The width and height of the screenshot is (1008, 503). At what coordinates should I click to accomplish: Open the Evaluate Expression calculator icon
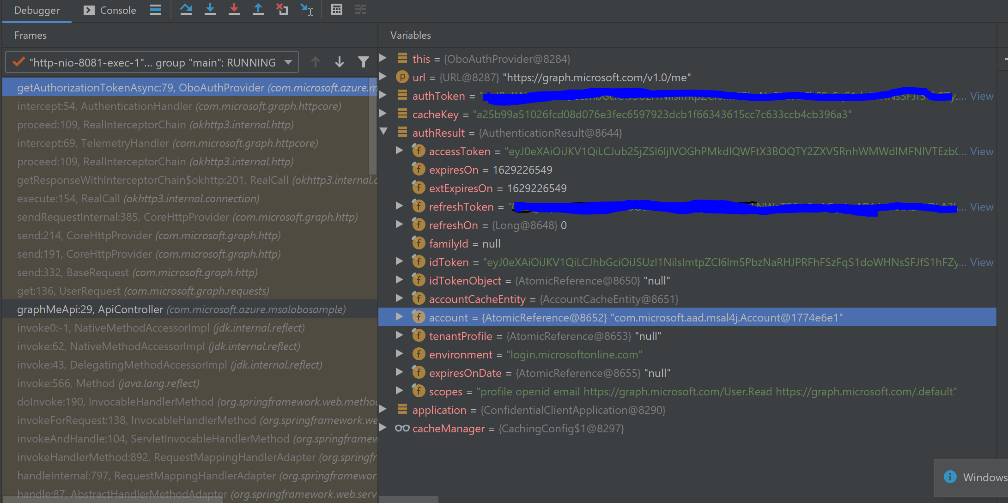[x=336, y=9]
